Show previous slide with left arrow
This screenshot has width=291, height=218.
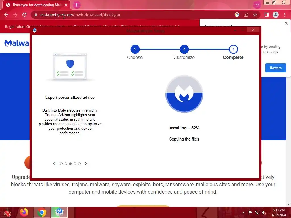pos(54,163)
